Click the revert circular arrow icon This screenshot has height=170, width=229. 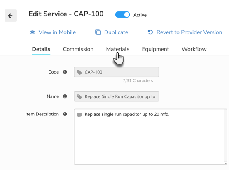tap(150, 32)
